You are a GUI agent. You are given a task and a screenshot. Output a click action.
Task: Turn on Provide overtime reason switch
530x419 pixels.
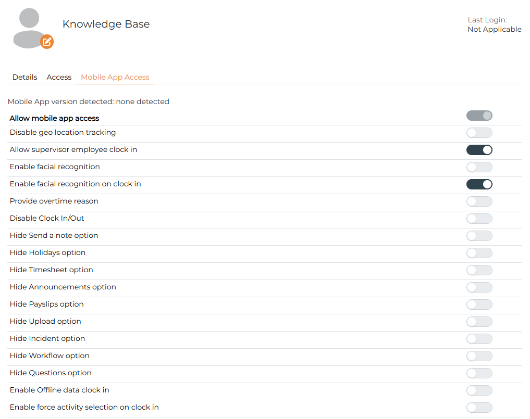pyautogui.click(x=479, y=201)
